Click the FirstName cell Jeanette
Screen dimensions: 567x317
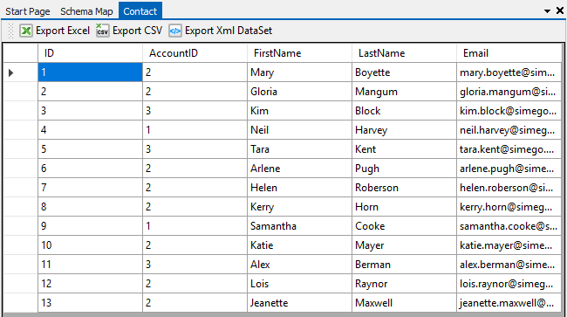[299, 302]
